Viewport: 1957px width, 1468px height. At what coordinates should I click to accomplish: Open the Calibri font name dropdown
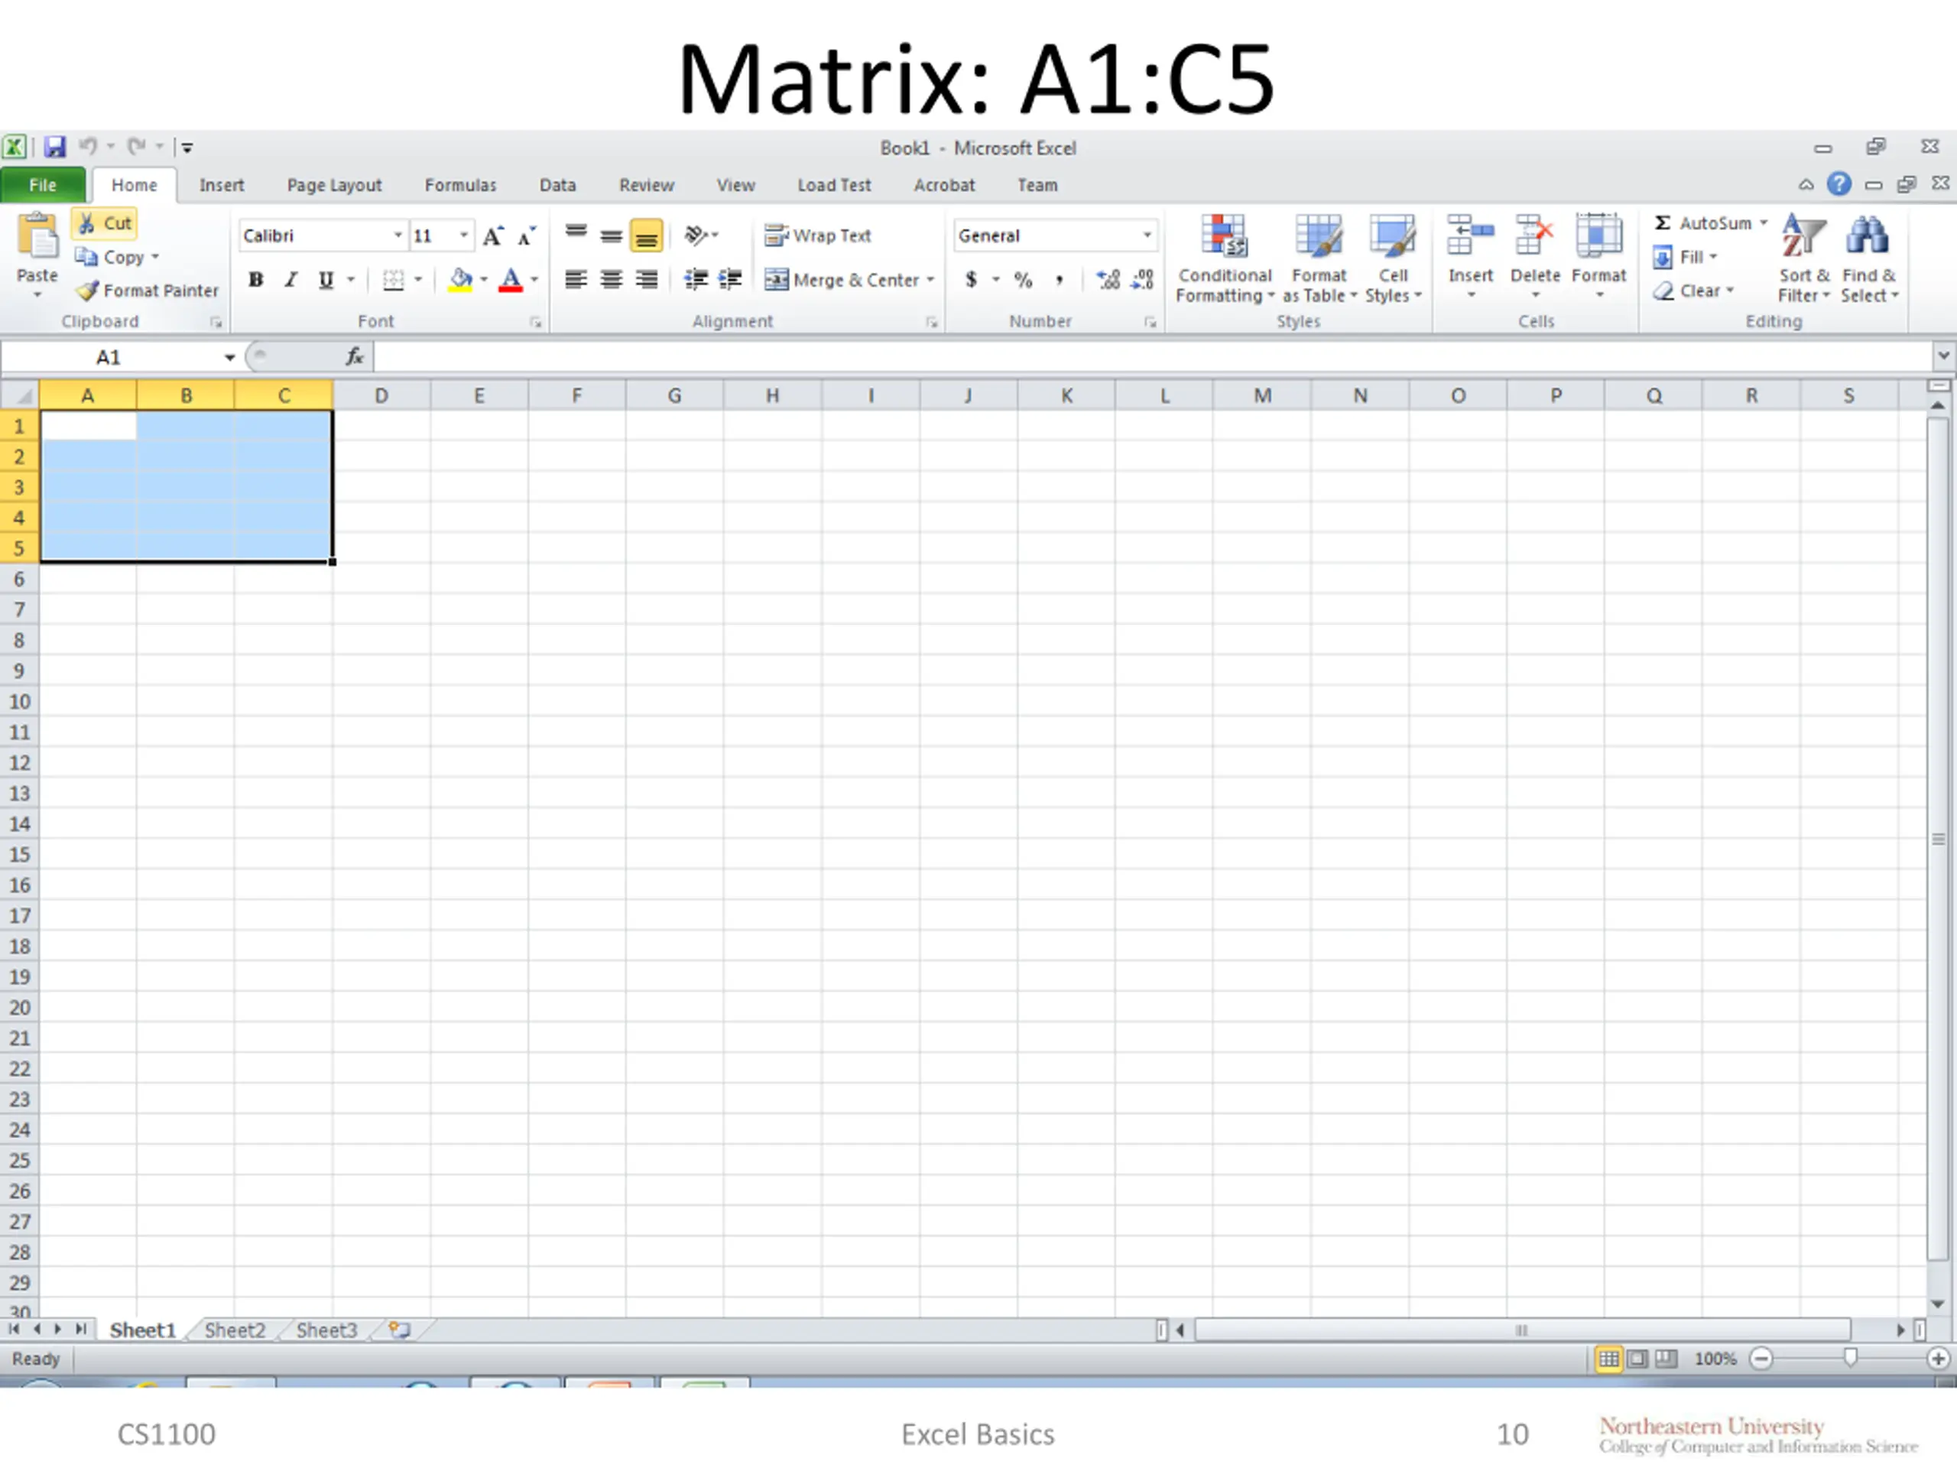click(x=398, y=235)
